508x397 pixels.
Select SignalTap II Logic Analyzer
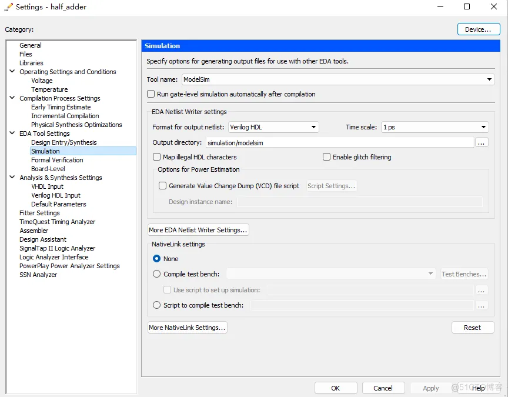click(x=58, y=248)
